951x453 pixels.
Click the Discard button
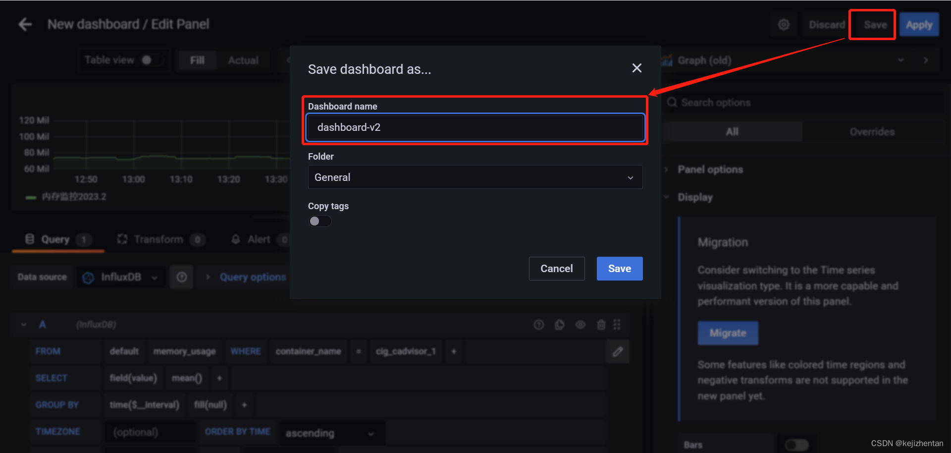827,25
